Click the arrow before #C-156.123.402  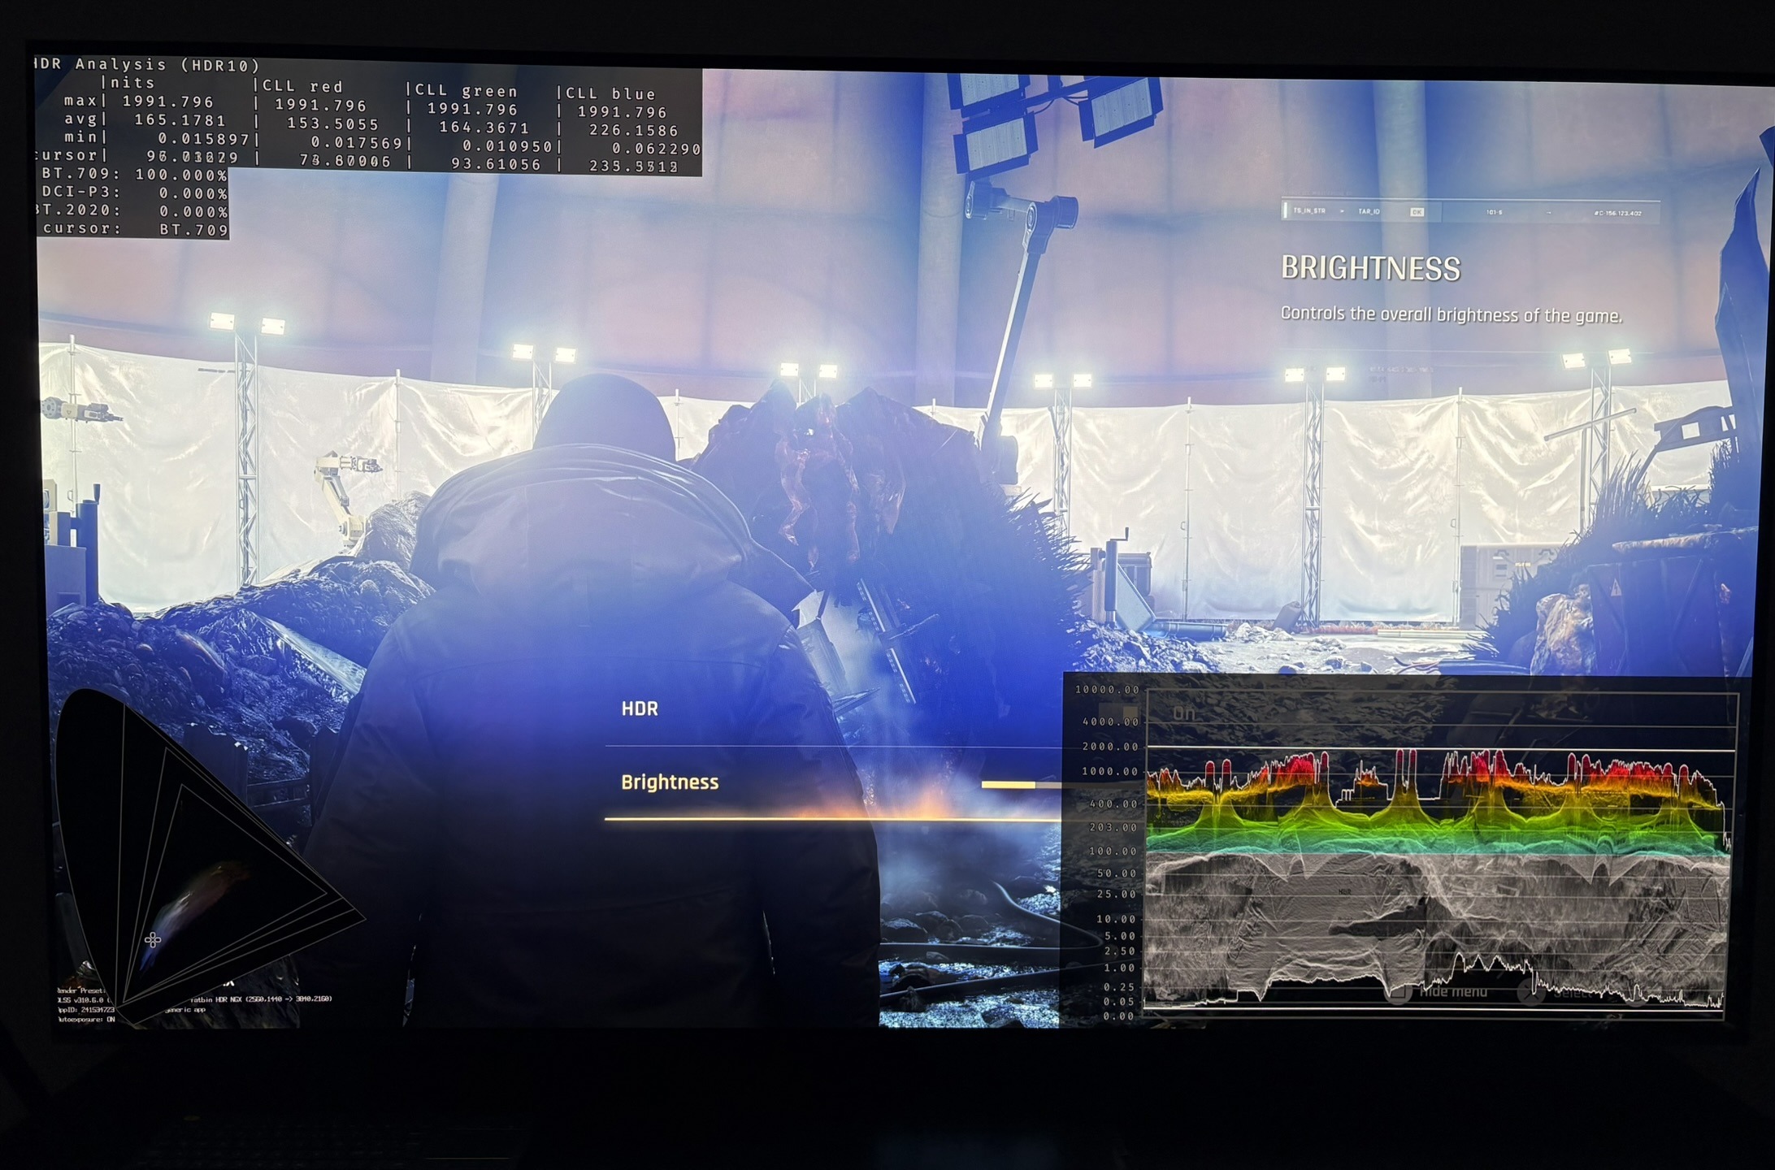[1549, 213]
